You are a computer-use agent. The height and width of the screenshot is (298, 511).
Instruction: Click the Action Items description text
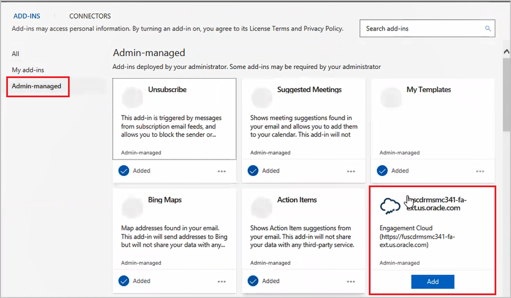click(x=302, y=236)
